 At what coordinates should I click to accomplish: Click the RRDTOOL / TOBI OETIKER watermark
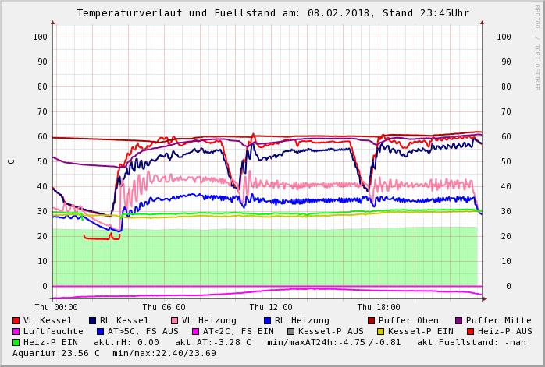tap(537, 47)
